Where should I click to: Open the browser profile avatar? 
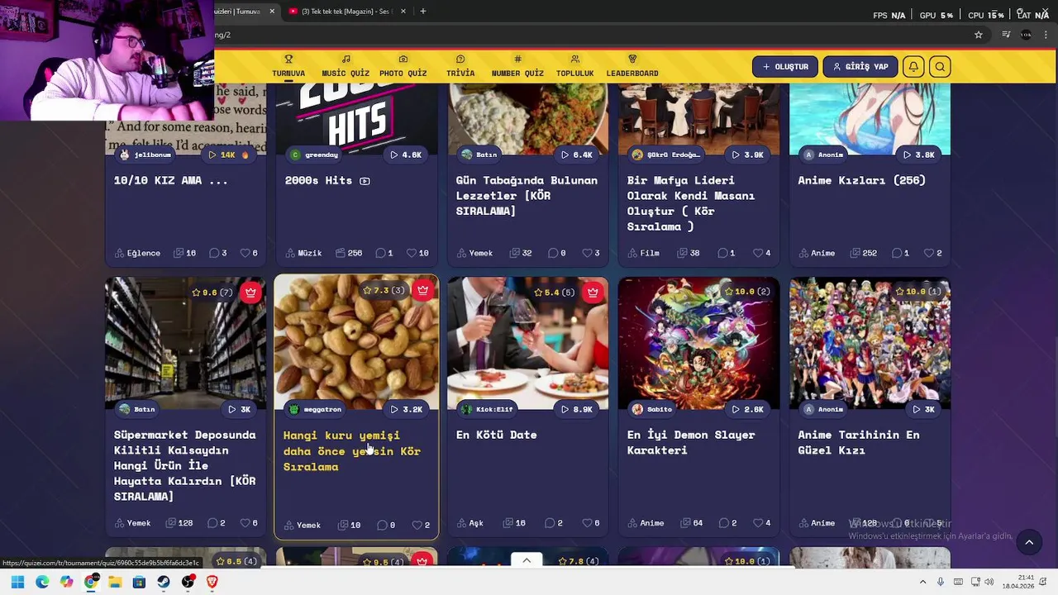coord(1026,35)
